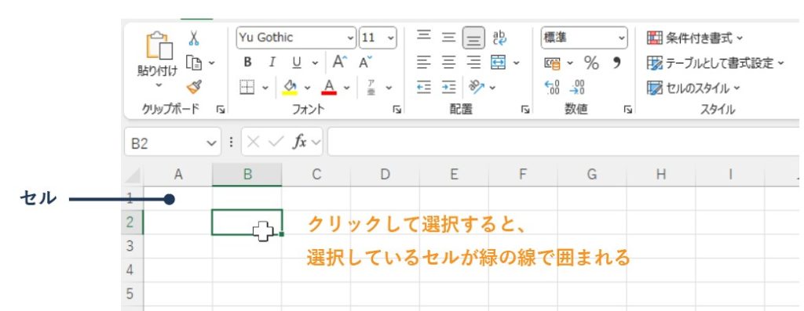Click the formula bar input area
This screenshot has width=804, height=311.
pyautogui.click(x=564, y=143)
